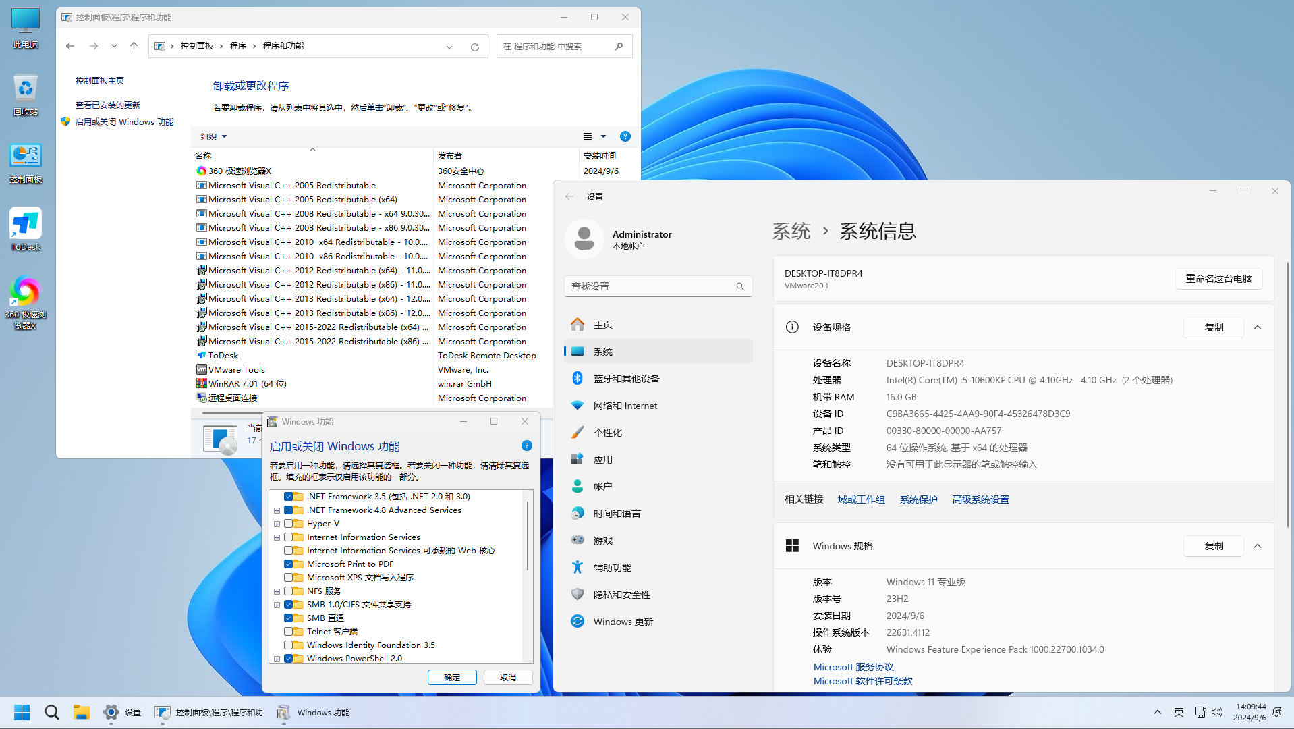Open the 控制面板 desktop shortcut
1294x729 pixels.
pos(26,163)
